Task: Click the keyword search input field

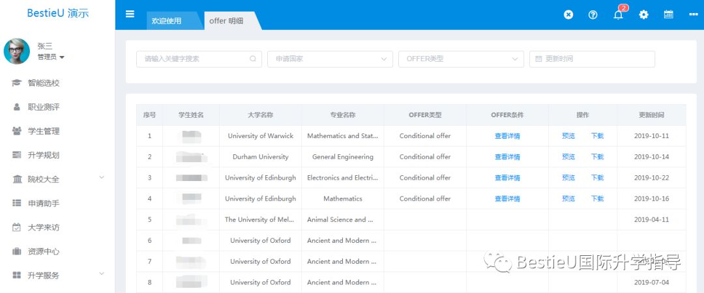Action: [199, 59]
